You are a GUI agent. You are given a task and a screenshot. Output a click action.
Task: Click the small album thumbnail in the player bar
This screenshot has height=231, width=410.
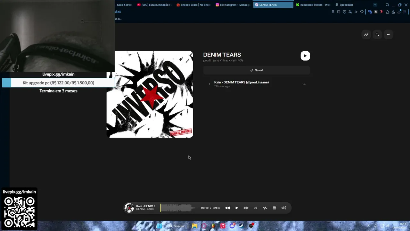click(129, 208)
